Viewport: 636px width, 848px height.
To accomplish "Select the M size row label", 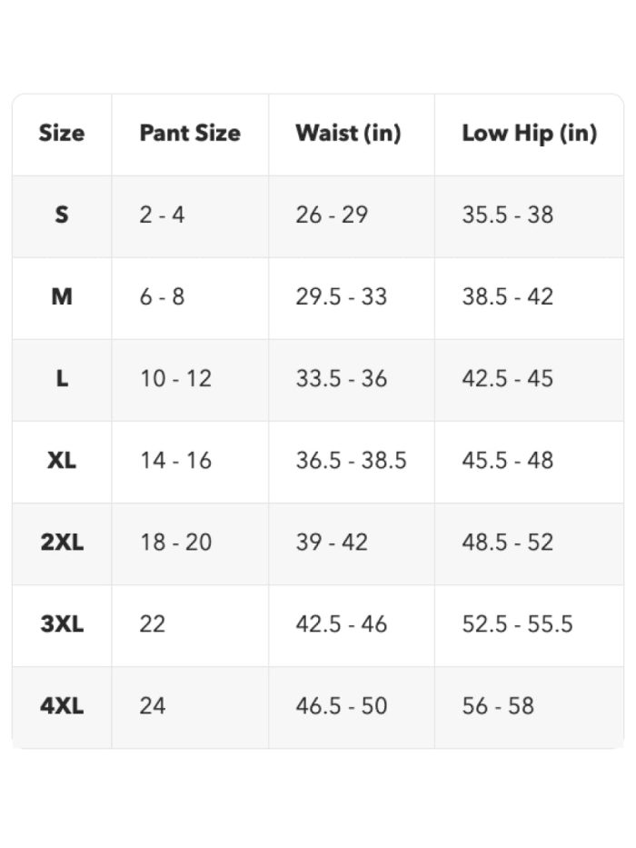I will tap(62, 296).
